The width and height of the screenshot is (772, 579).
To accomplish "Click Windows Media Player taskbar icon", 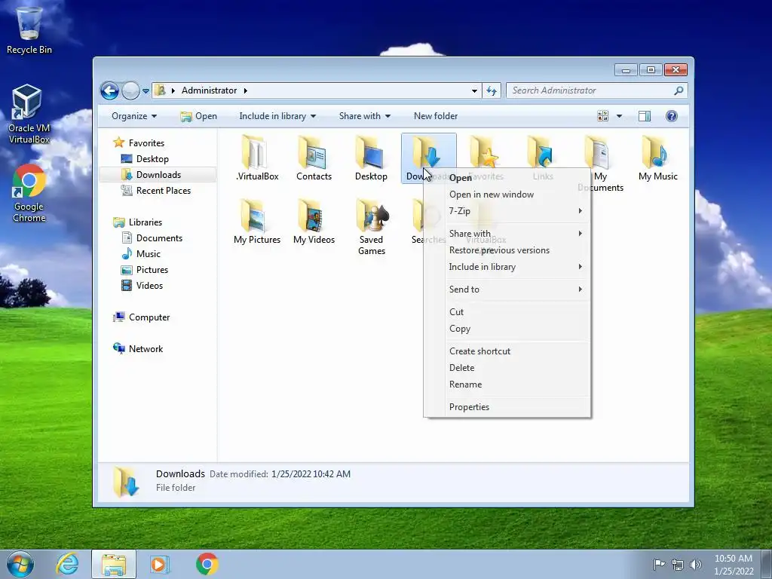I will 159,564.
